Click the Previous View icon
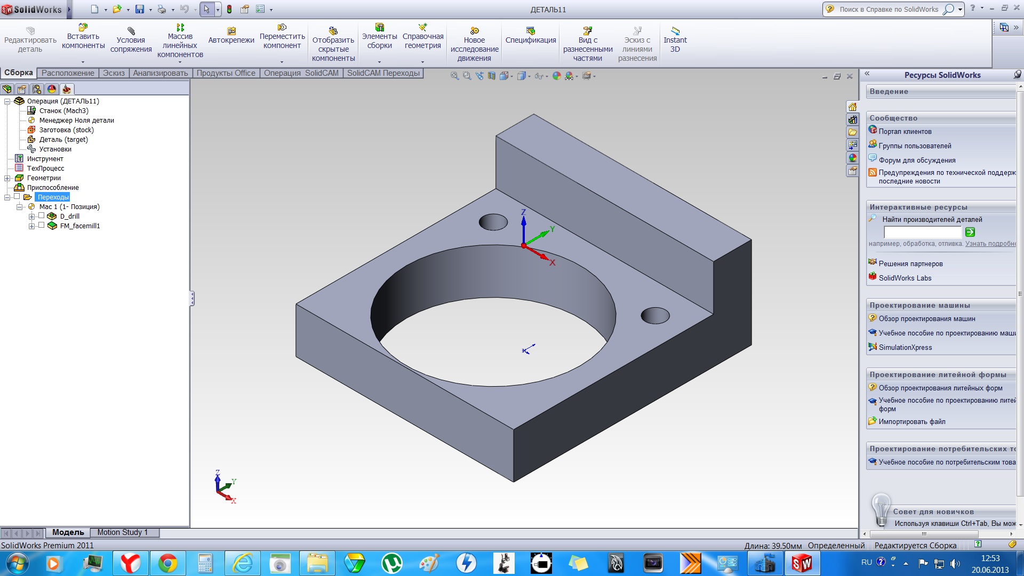 [x=479, y=76]
